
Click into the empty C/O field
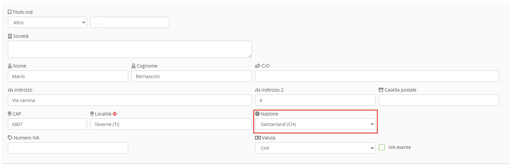point(377,76)
